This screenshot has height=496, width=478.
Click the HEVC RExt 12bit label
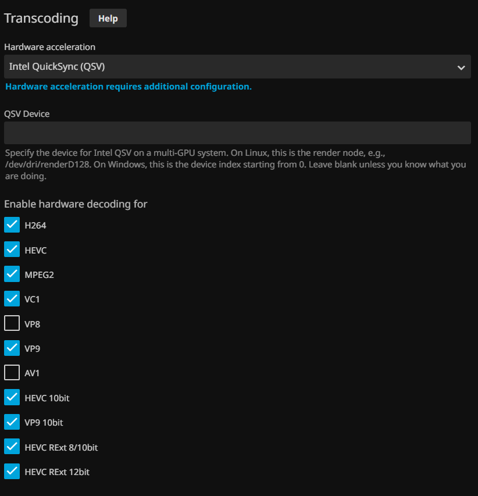coord(57,472)
